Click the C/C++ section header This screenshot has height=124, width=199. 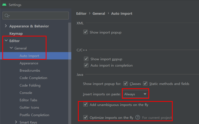(x=82, y=50)
